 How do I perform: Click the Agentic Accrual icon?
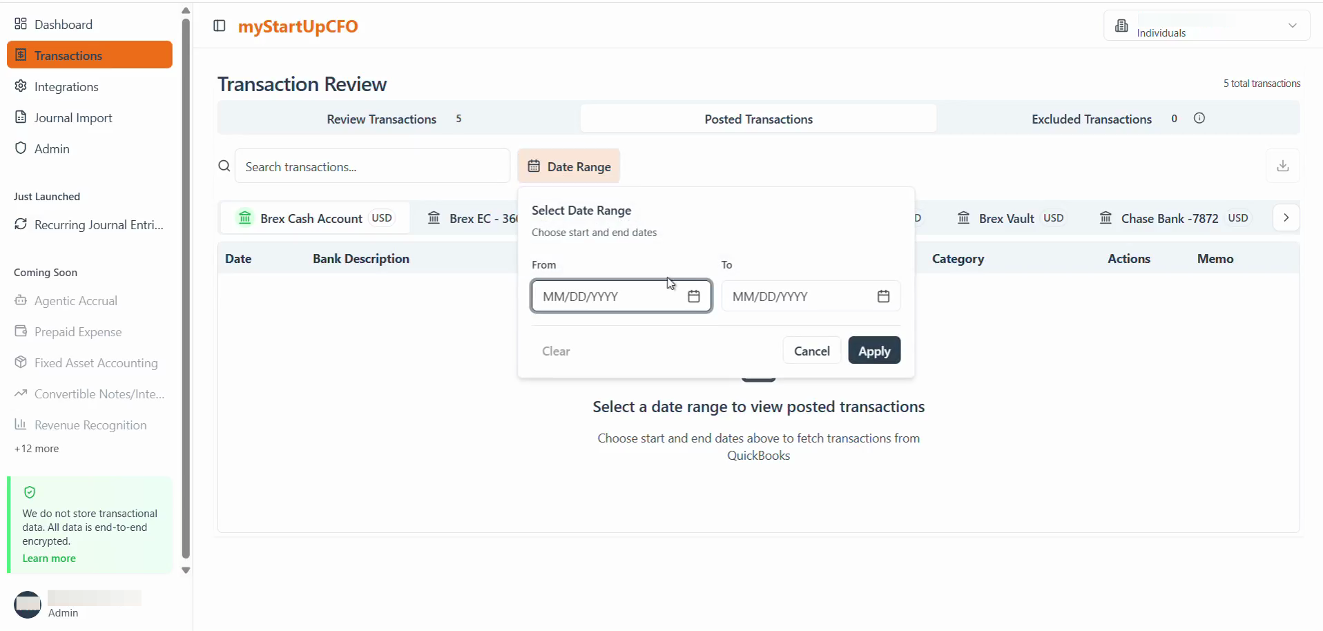(21, 300)
